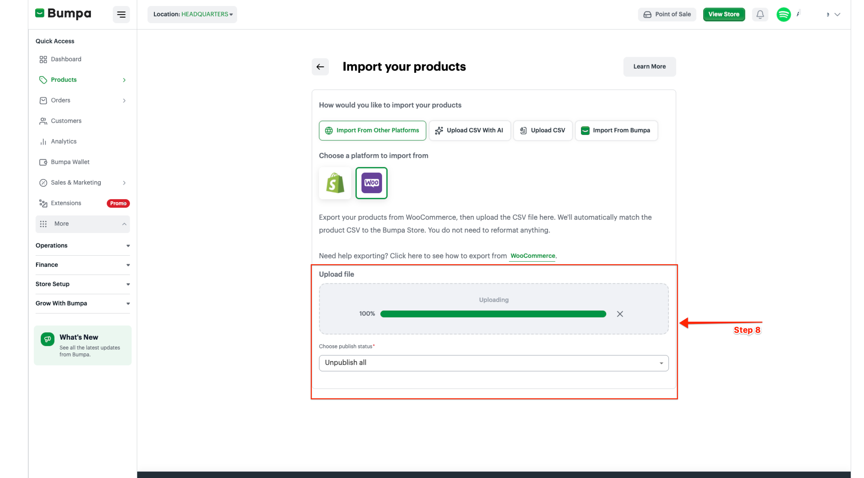The height and width of the screenshot is (478, 864).
Task: Open the What's New card
Action: click(82, 345)
